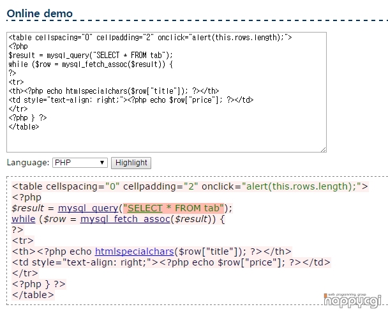This screenshot has width=388, height=314.
Task: Click inside the source code textarea
Action: pos(167,92)
